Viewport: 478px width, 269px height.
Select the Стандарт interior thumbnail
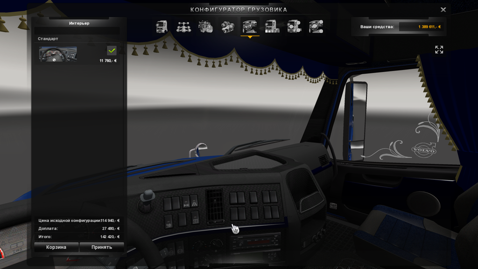pyautogui.click(x=58, y=54)
